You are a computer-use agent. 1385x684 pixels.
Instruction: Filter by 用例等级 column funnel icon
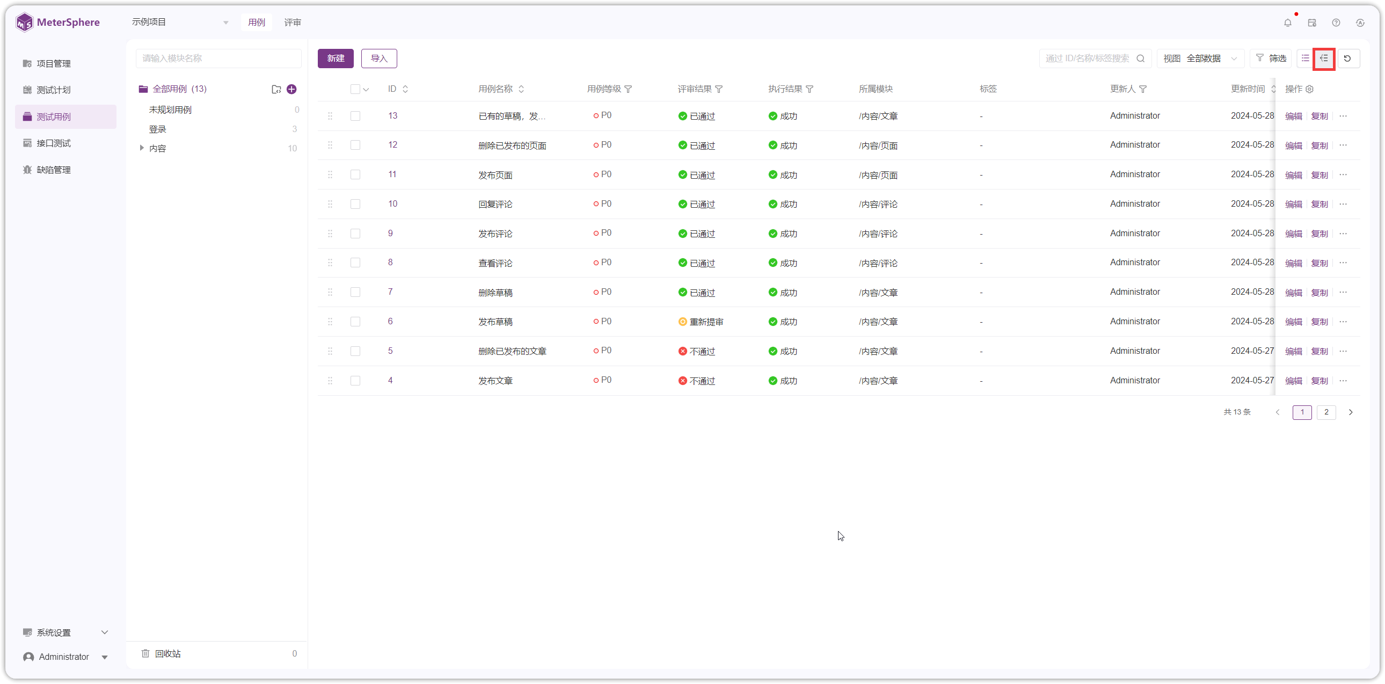click(x=628, y=89)
